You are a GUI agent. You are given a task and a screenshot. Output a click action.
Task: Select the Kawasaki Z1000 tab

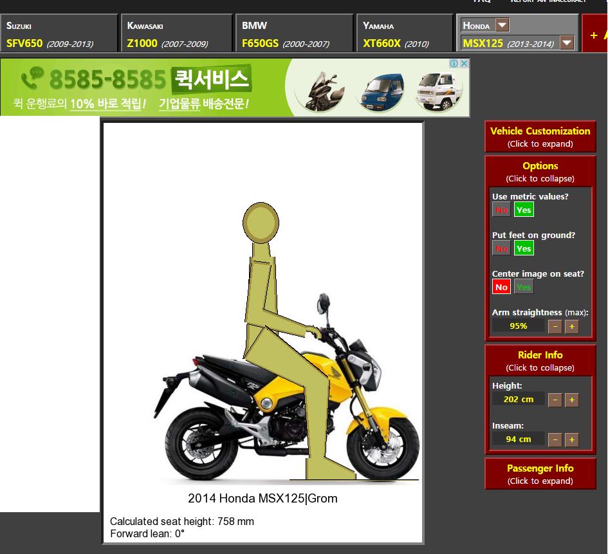pyautogui.click(x=176, y=35)
